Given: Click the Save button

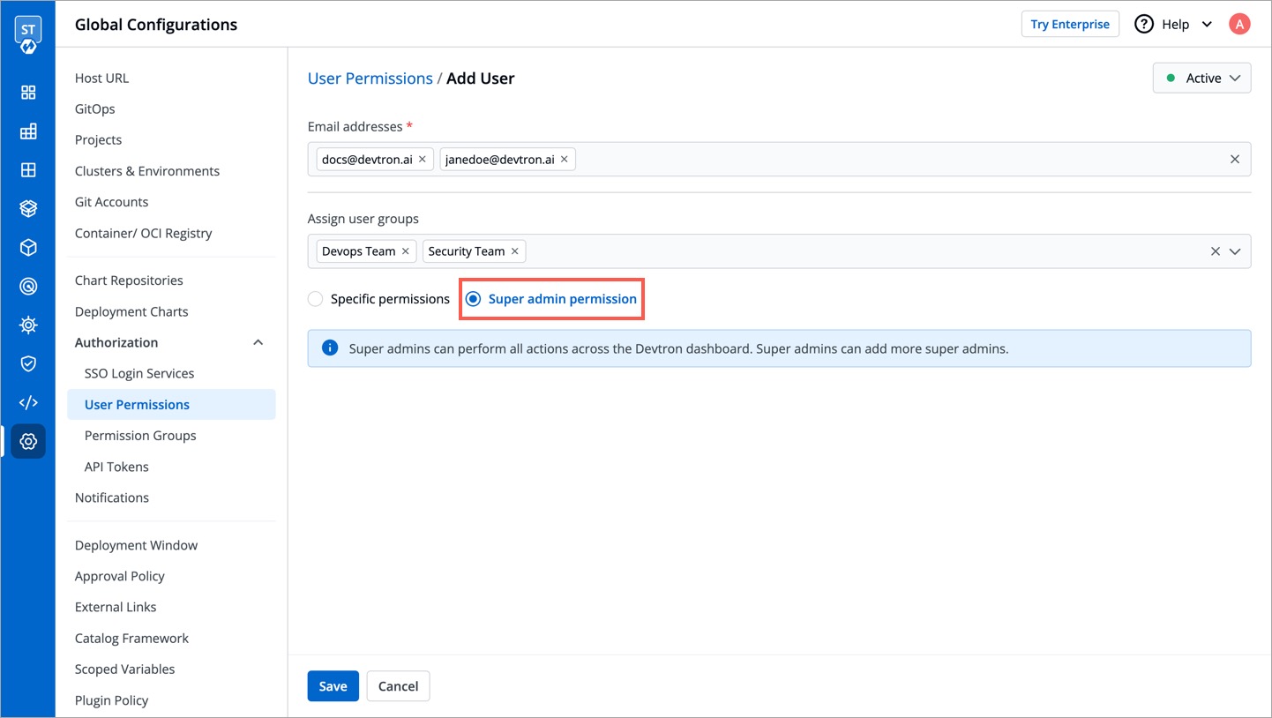Looking at the screenshot, I should pyautogui.click(x=333, y=686).
